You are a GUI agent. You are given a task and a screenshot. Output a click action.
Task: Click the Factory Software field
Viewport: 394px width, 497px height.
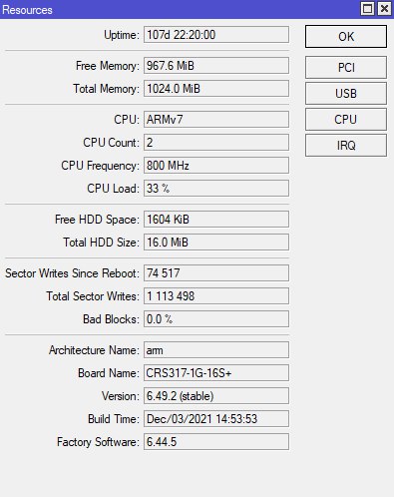(x=216, y=442)
